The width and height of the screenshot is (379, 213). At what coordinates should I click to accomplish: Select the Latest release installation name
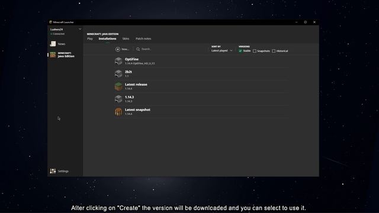(x=136, y=85)
